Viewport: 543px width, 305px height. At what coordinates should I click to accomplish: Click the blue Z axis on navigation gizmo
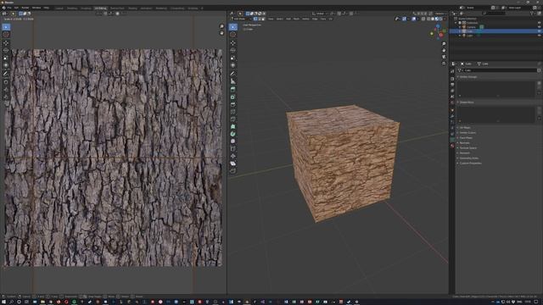[x=438, y=26]
